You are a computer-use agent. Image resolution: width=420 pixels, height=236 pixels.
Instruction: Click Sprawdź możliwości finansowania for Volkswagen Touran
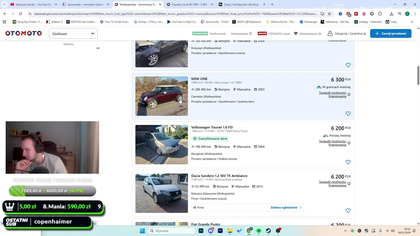pyautogui.click(x=332, y=143)
